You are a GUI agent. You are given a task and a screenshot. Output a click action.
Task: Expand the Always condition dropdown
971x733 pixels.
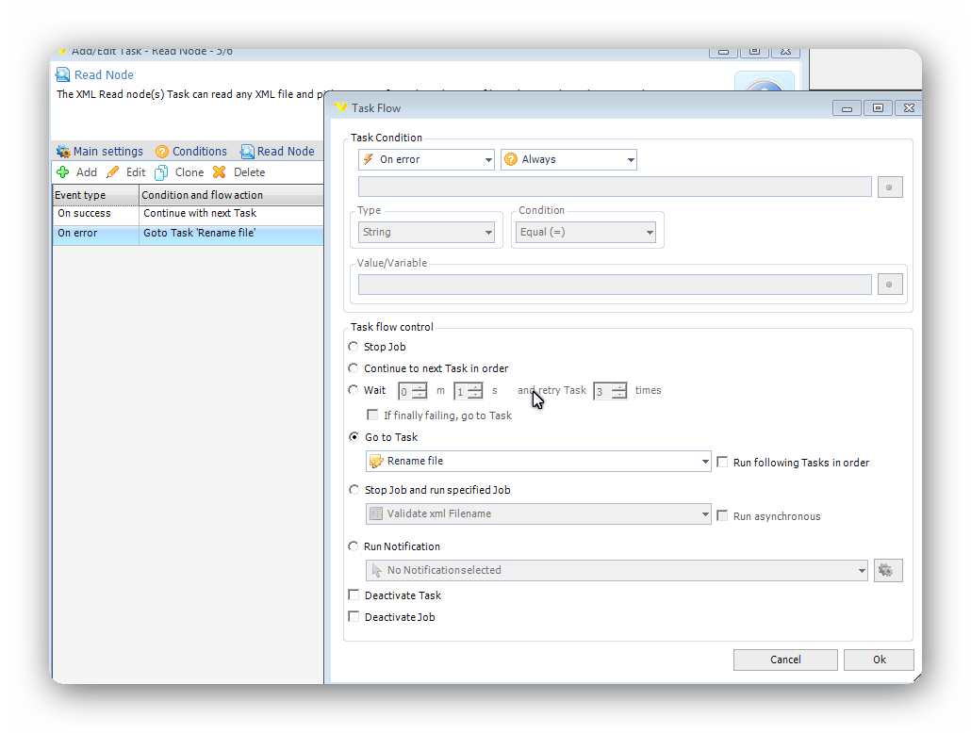tap(569, 160)
